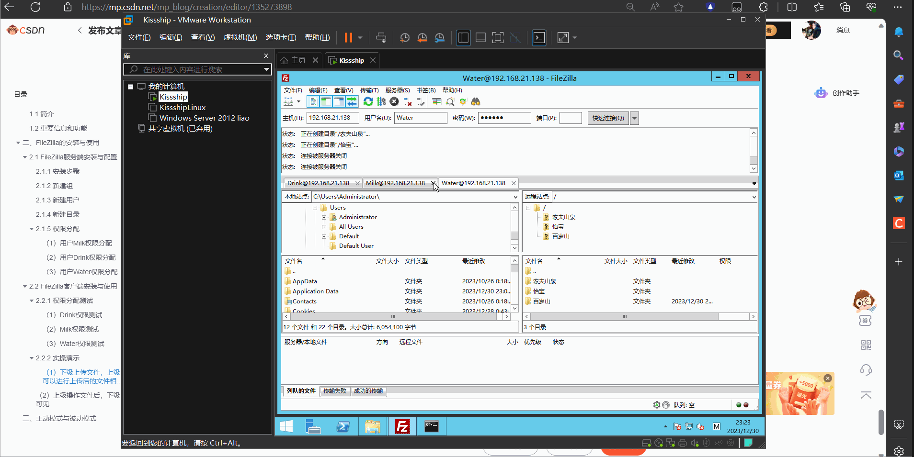Open local site path dropdown
914x457 pixels.
(515, 197)
